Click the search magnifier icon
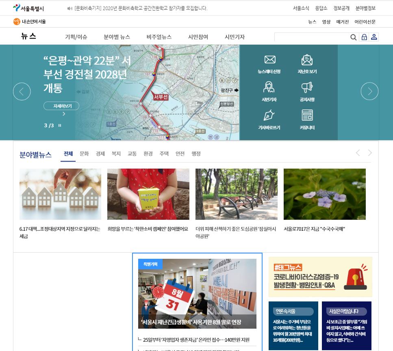 pyautogui.click(x=353, y=37)
